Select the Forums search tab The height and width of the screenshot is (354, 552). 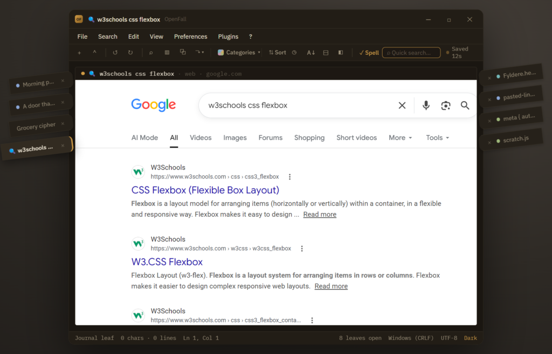pos(271,138)
